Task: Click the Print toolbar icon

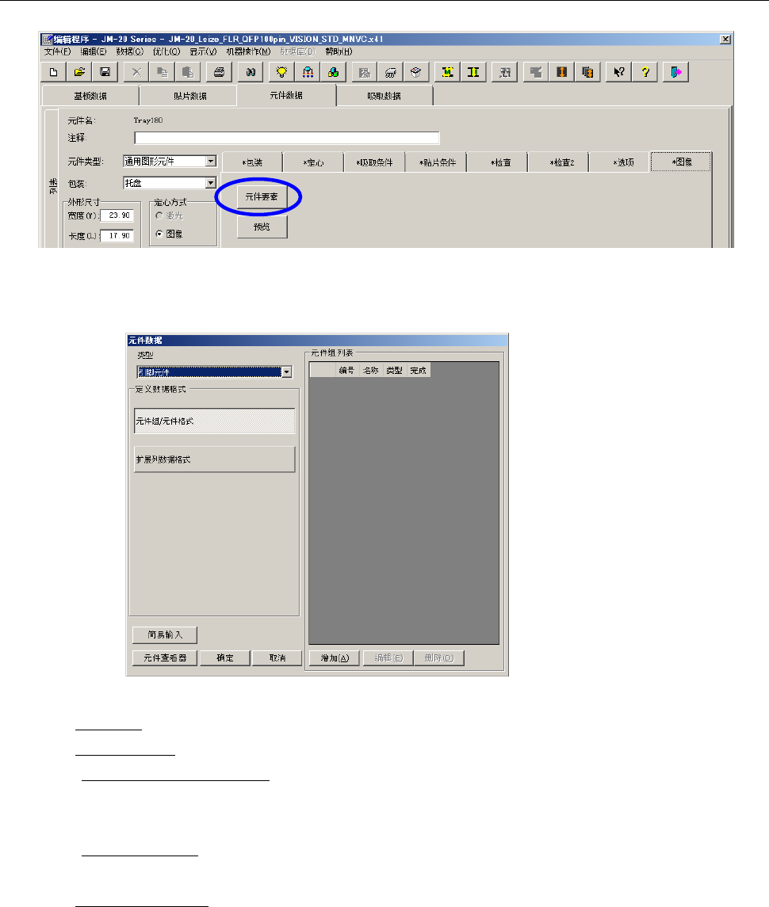Action: click(x=219, y=72)
